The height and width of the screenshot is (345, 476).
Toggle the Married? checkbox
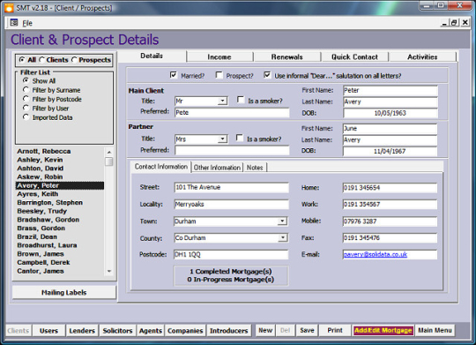(x=174, y=75)
